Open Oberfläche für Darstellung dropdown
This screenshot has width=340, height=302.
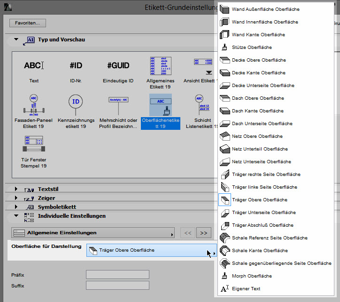pyautogui.click(x=152, y=250)
